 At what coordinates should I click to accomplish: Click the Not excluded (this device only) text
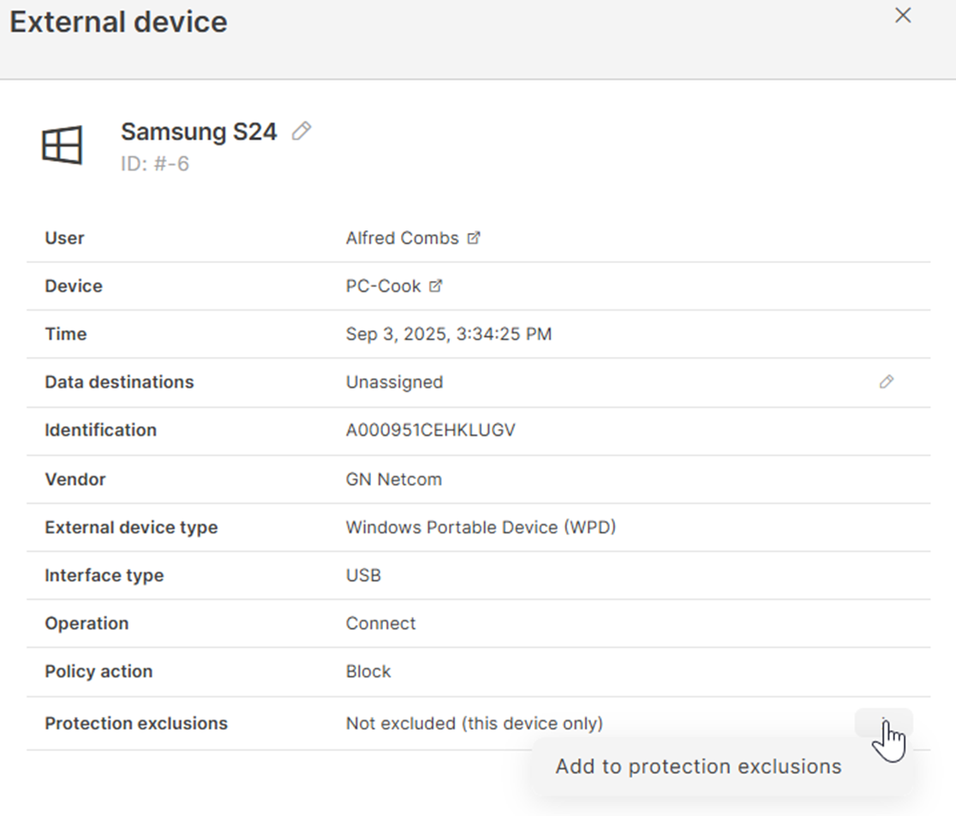tap(474, 724)
